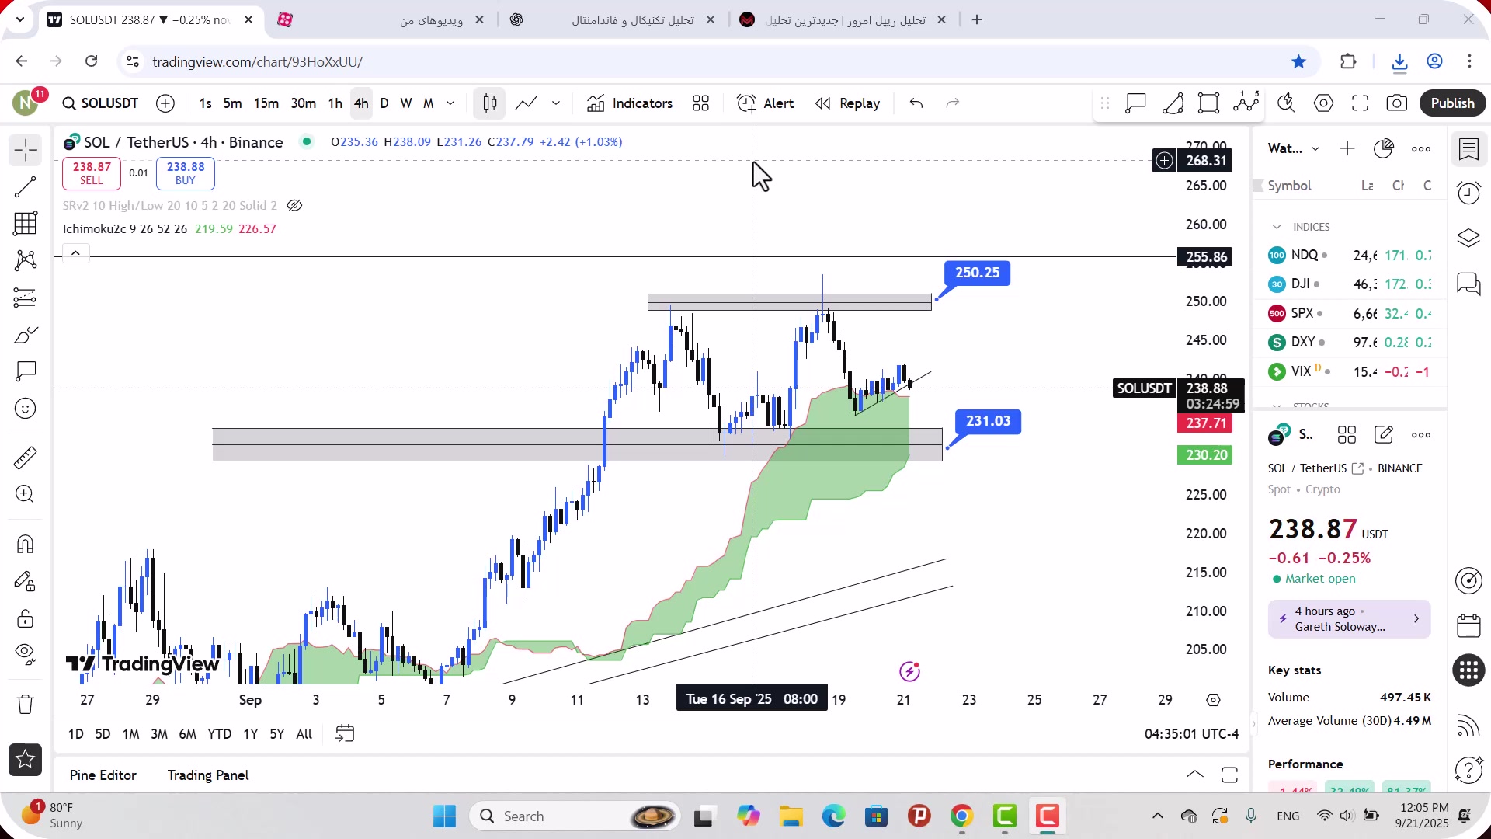Viewport: 1491px width, 839px height.
Task: Expand the timeframe dropdown arrow
Action: (x=450, y=103)
